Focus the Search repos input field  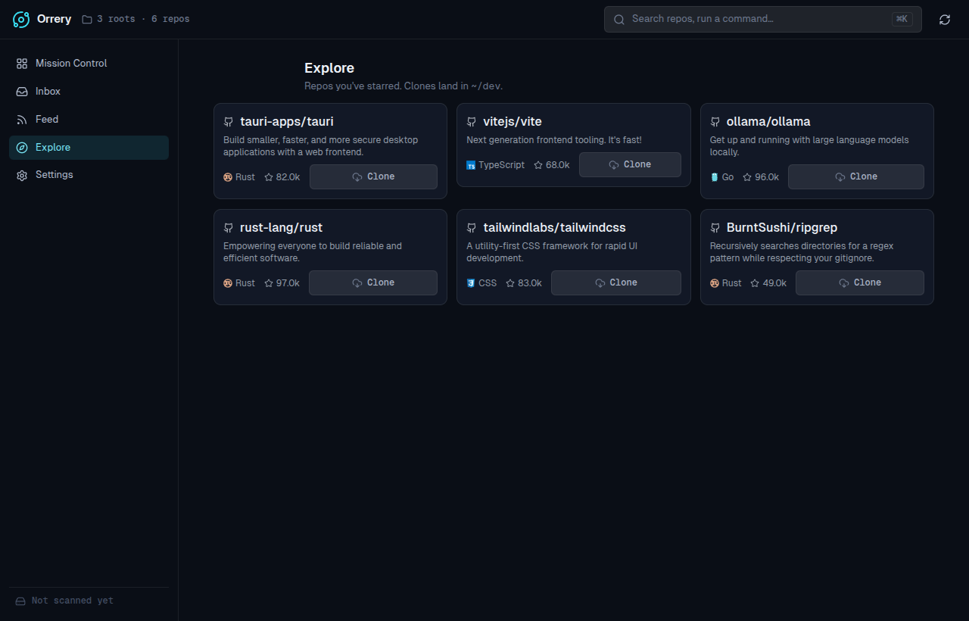tap(762, 19)
